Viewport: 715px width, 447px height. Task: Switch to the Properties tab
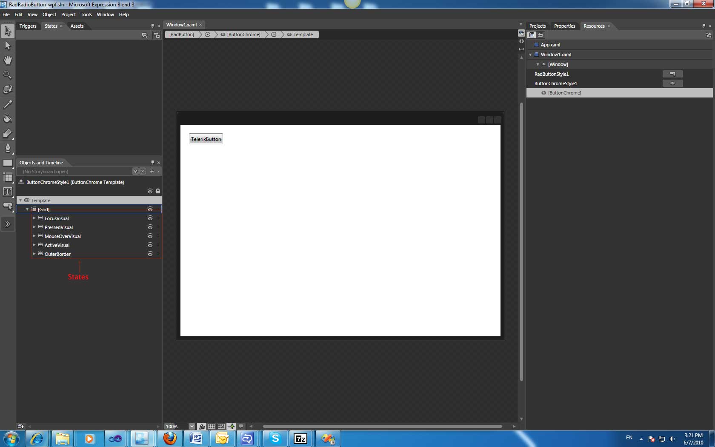tap(565, 26)
